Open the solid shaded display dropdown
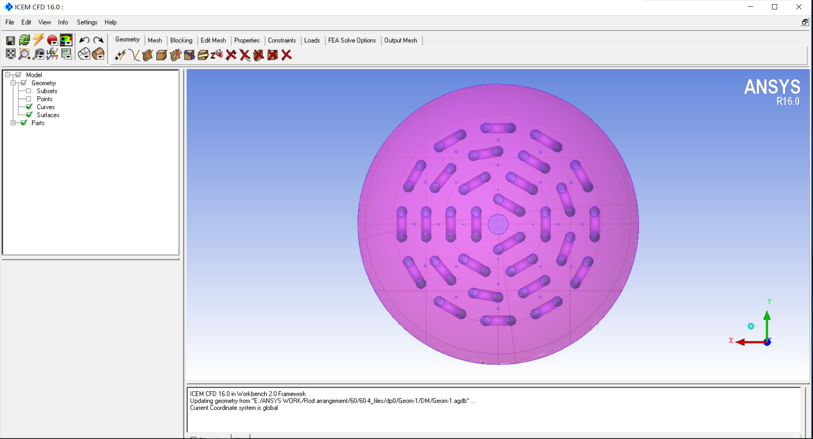Screen dimensions: 813x439 (98, 54)
